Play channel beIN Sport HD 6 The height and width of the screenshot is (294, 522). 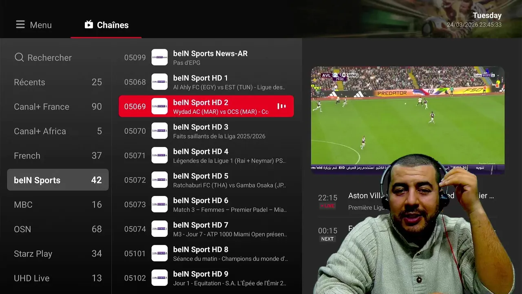click(x=206, y=204)
